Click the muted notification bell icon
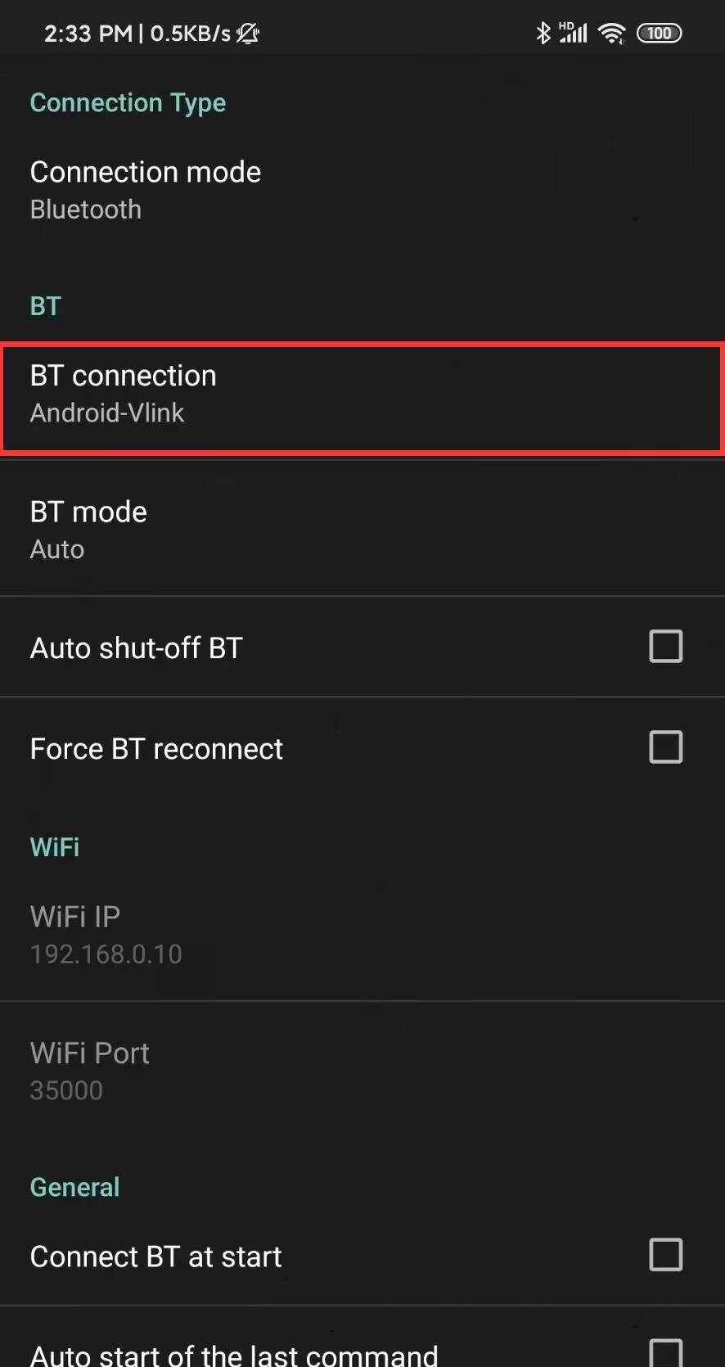 248,34
